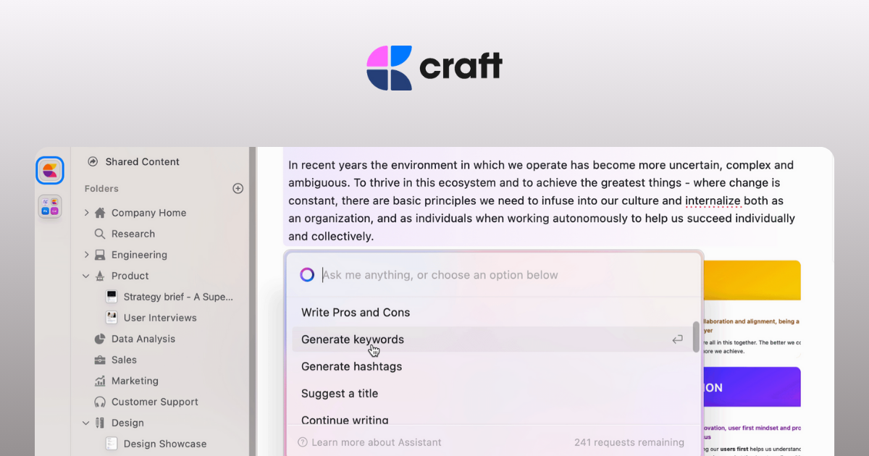Open Shared Content in sidebar
Image resolution: width=869 pixels, height=456 pixels.
pyautogui.click(x=143, y=162)
